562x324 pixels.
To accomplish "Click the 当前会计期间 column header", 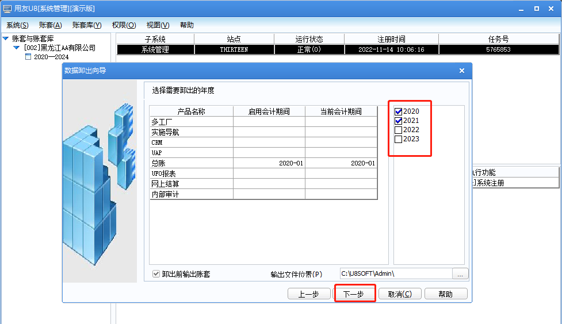I will pos(341,111).
